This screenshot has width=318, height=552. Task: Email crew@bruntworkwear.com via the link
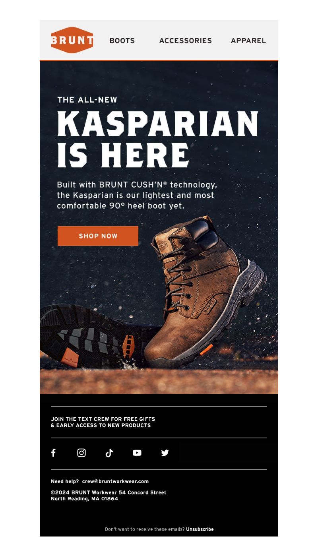pos(115,481)
